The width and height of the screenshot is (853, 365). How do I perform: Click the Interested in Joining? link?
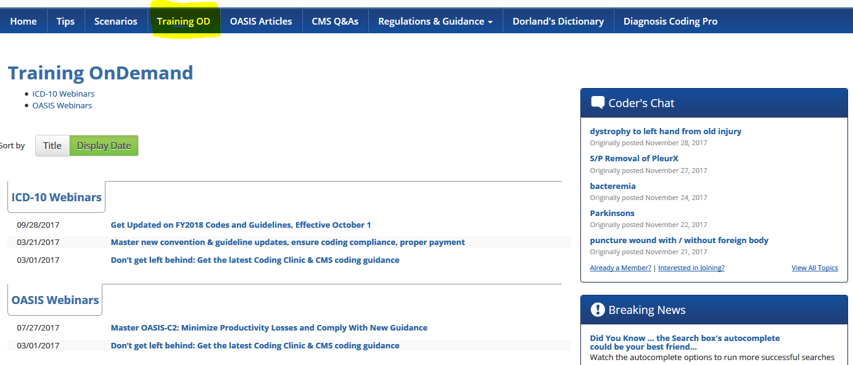point(691,268)
